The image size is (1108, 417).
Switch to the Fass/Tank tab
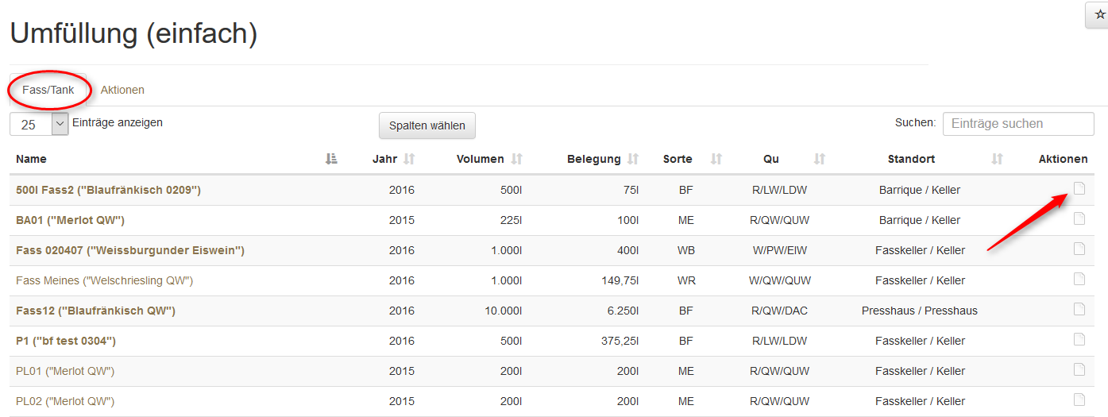[48, 90]
